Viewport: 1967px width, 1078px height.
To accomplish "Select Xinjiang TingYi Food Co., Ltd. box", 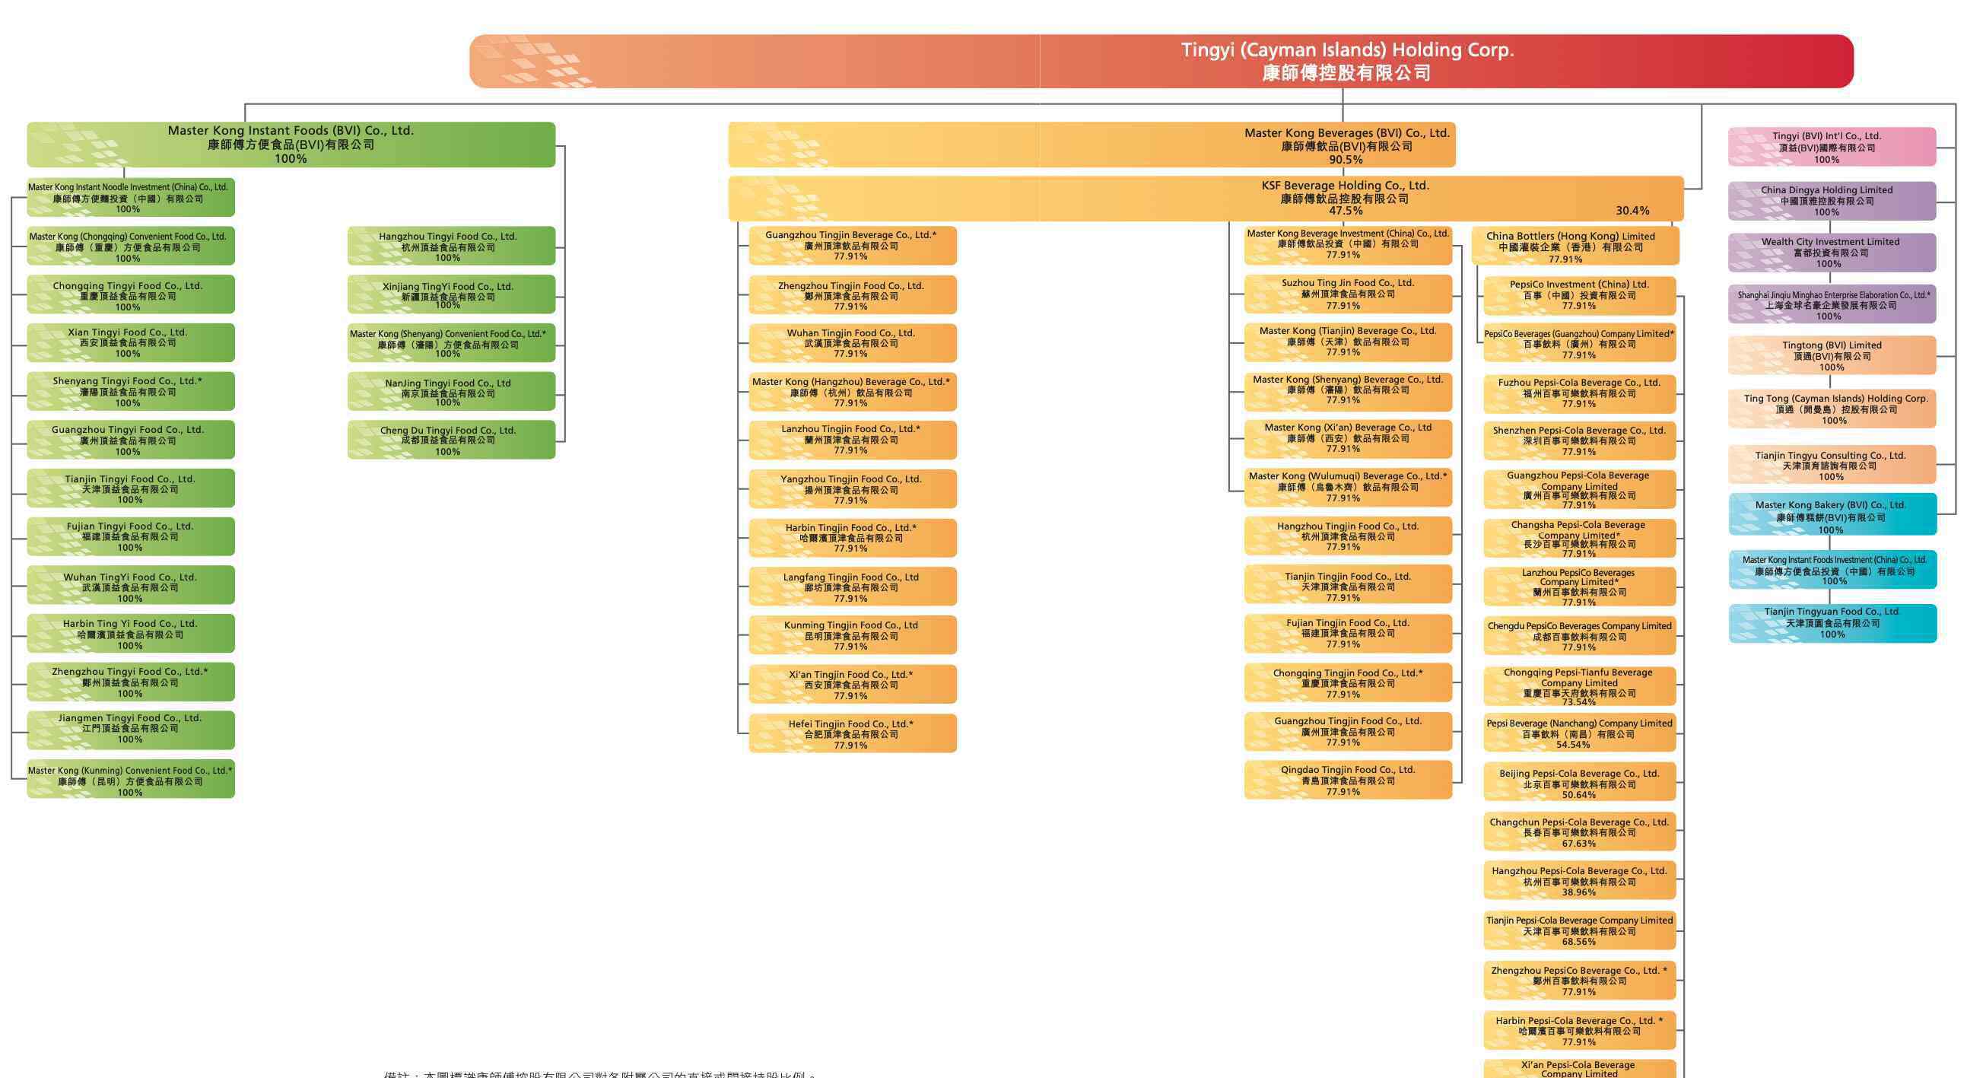I will coord(451,294).
